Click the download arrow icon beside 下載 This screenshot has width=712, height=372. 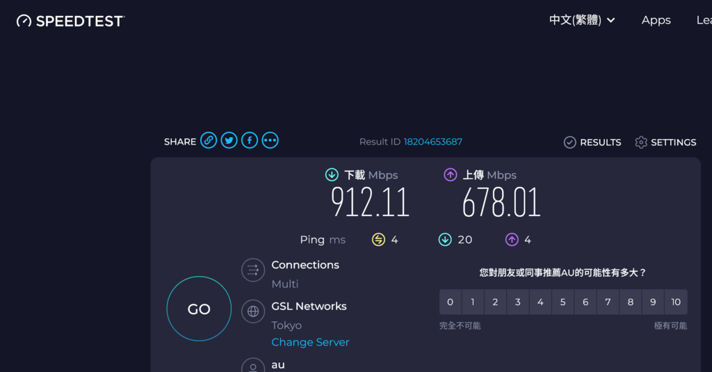332,175
